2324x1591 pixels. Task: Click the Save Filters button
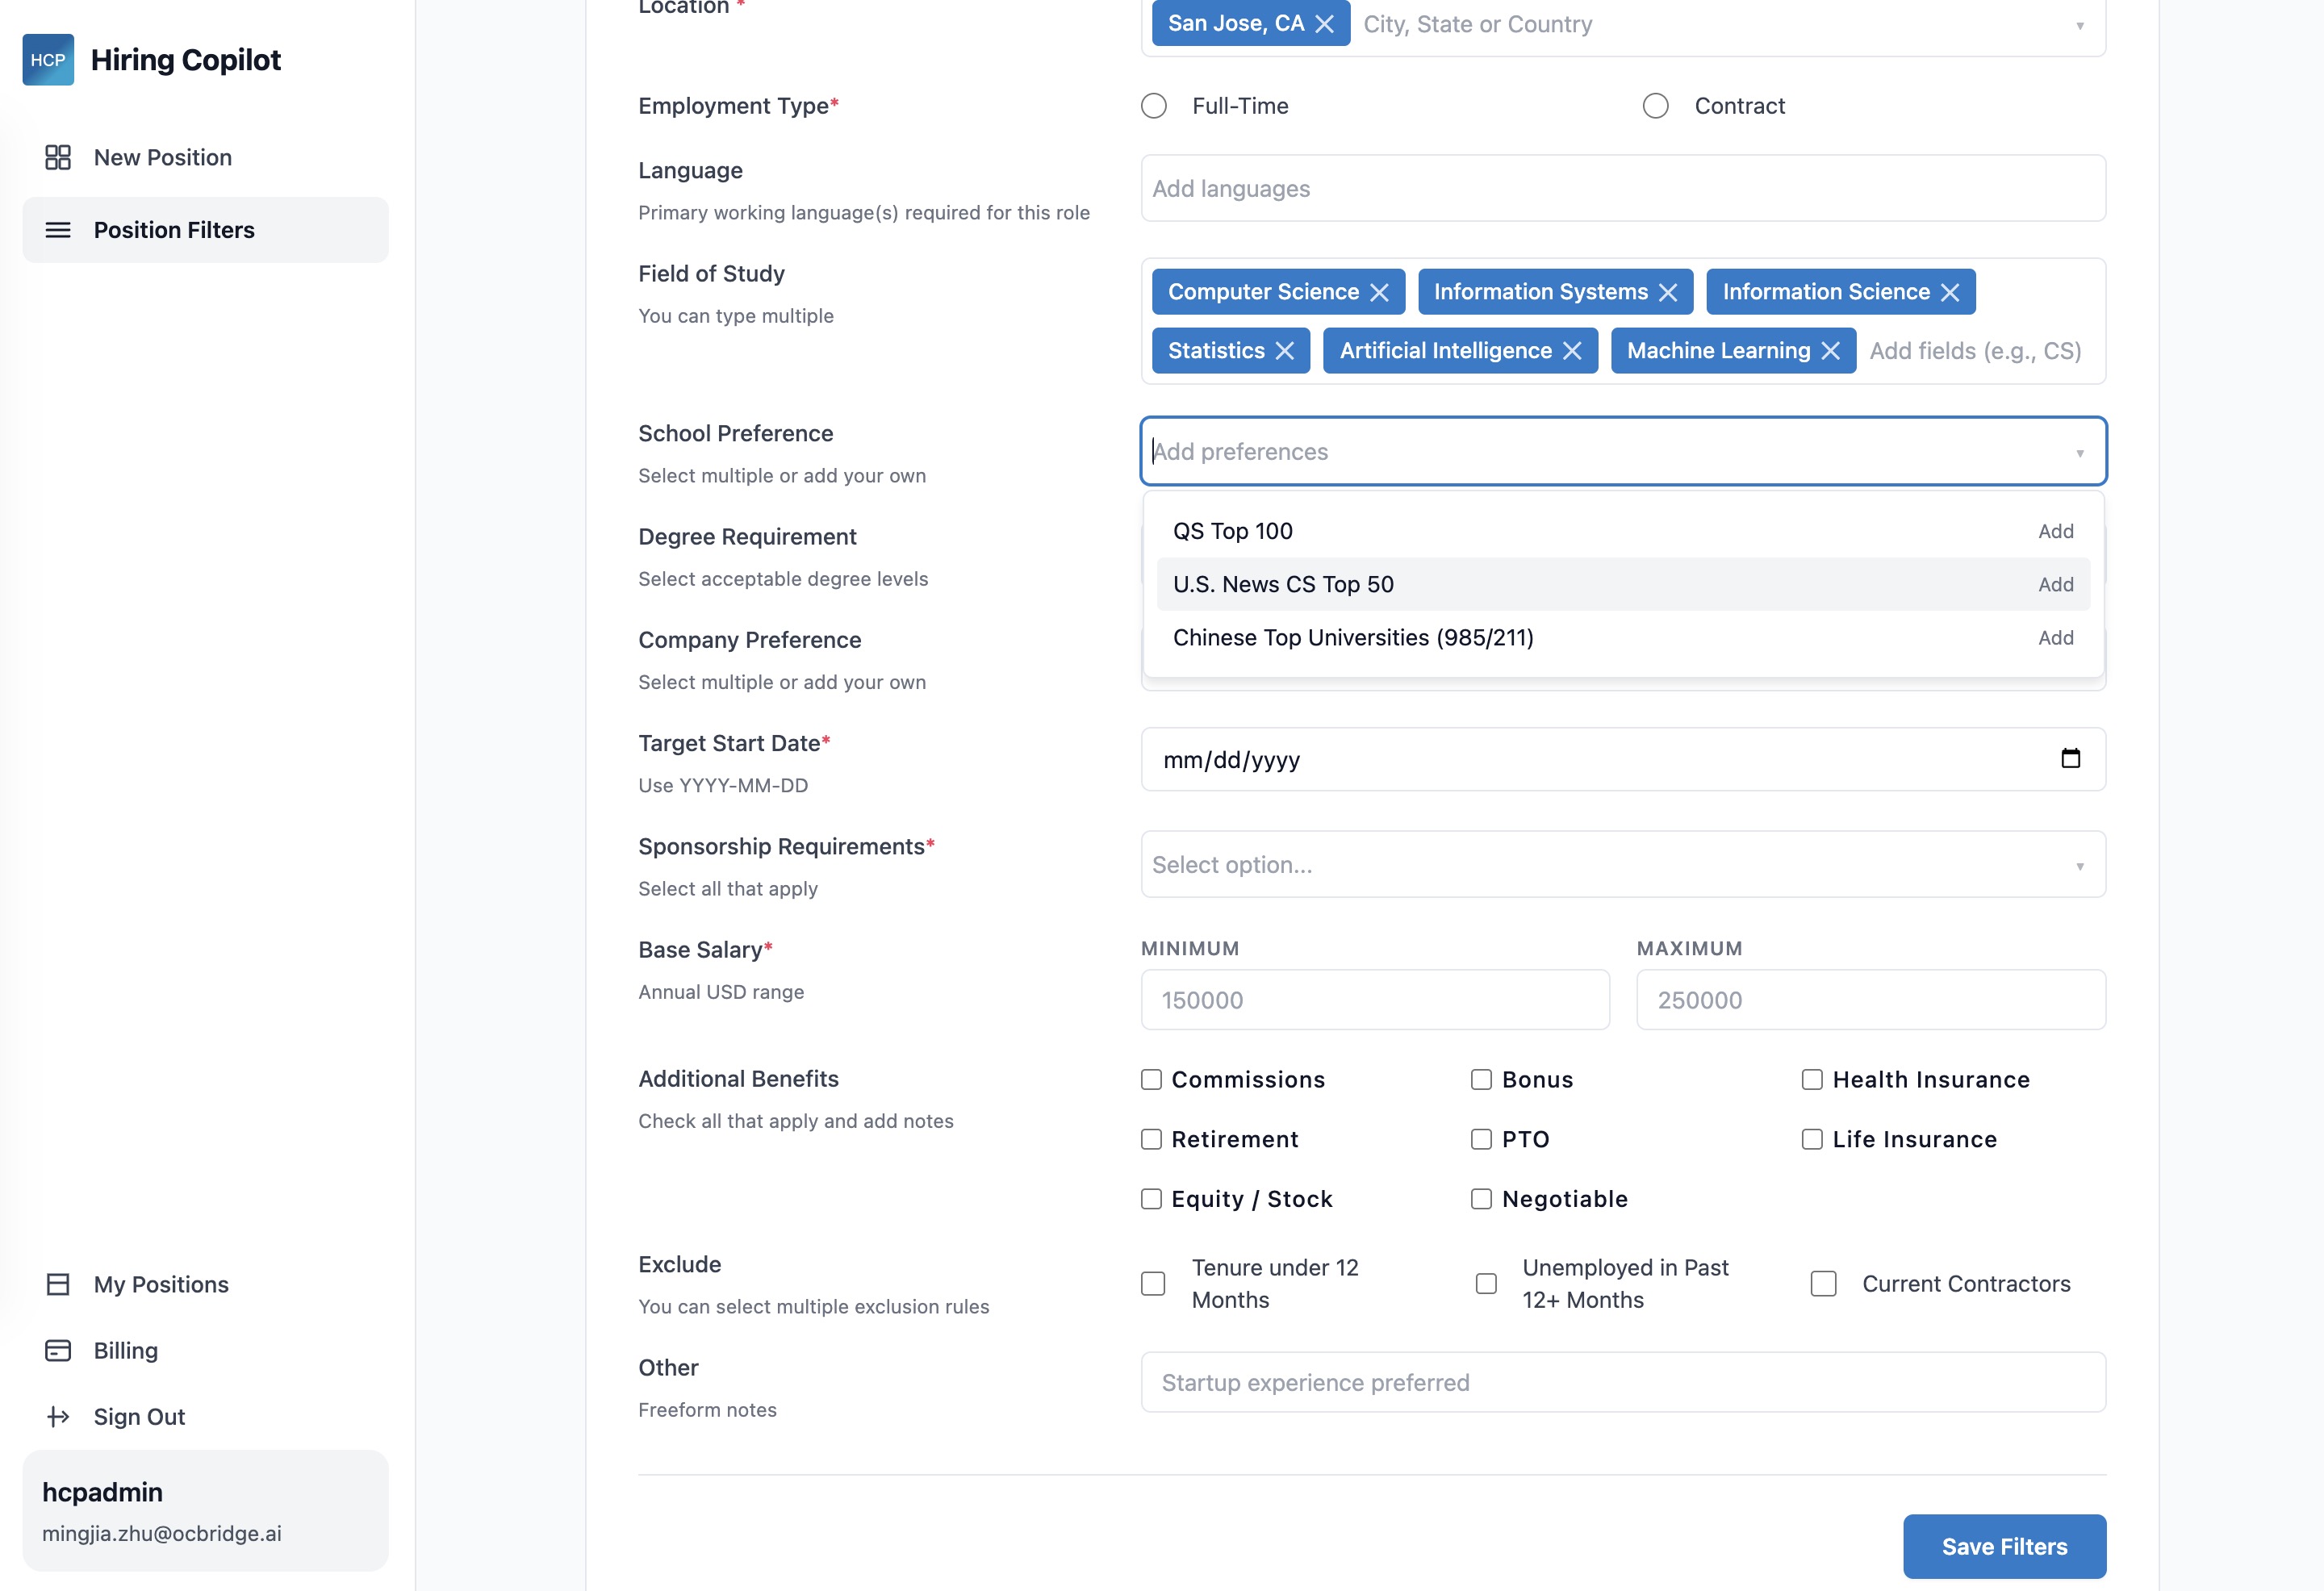pyautogui.click(x=2003, y=1546)
